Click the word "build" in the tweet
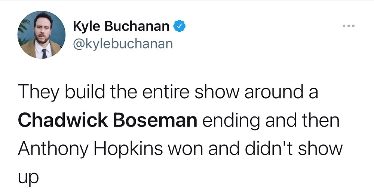 coord(85,91)
